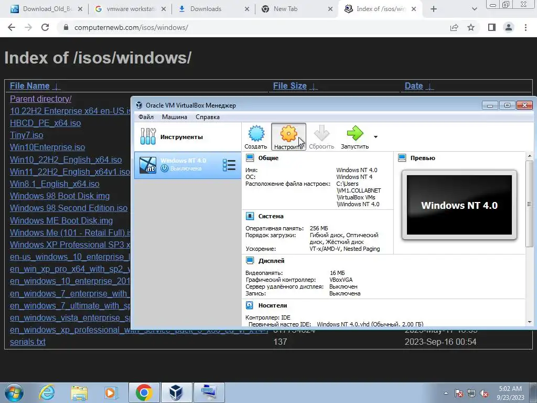The height and width of the screenshot is (403, 537).
Task: Open the Машина menu
Action: [174, 117]
